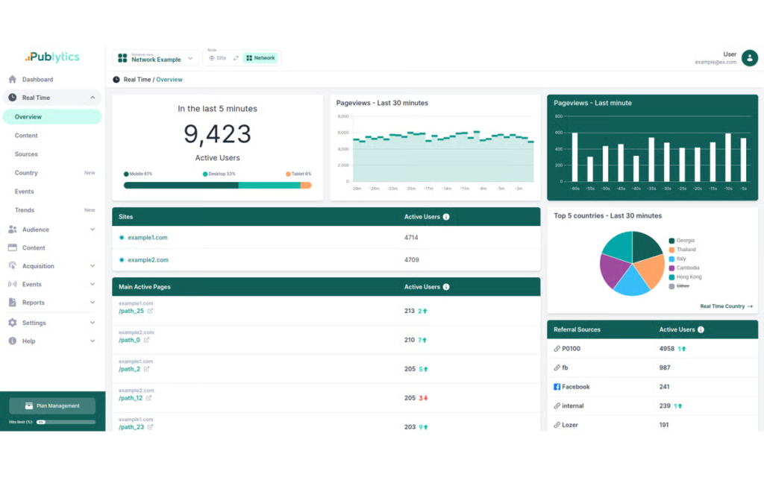Click the Desktop segment of device bar
The image size is (764, 477).
(x=269, y=186)
